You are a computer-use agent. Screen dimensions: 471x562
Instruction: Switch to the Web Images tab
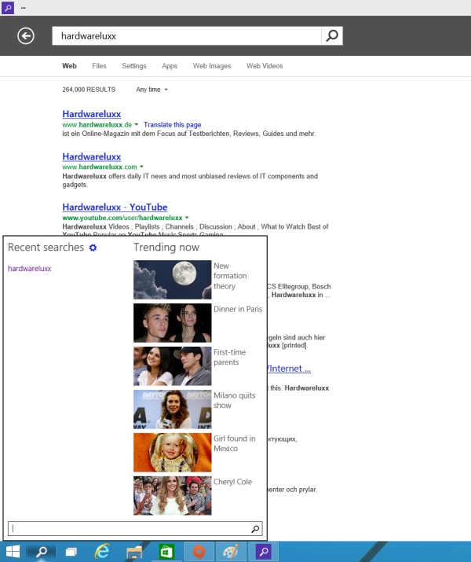coord(211,66)
